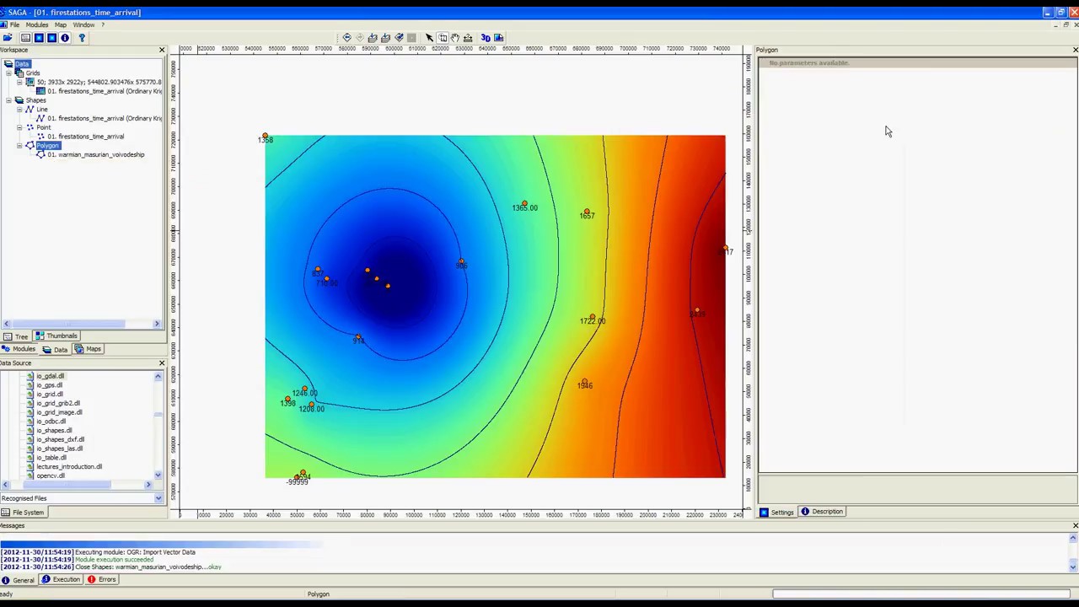Close the Polygon properties panel

click(1075, 51)
